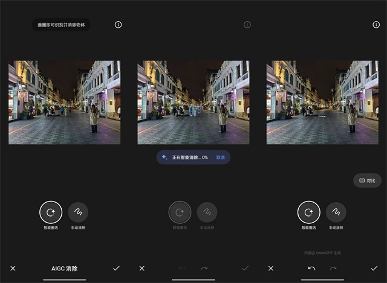
Task: Redo the removal on the right screen
Action: (333, 268)
